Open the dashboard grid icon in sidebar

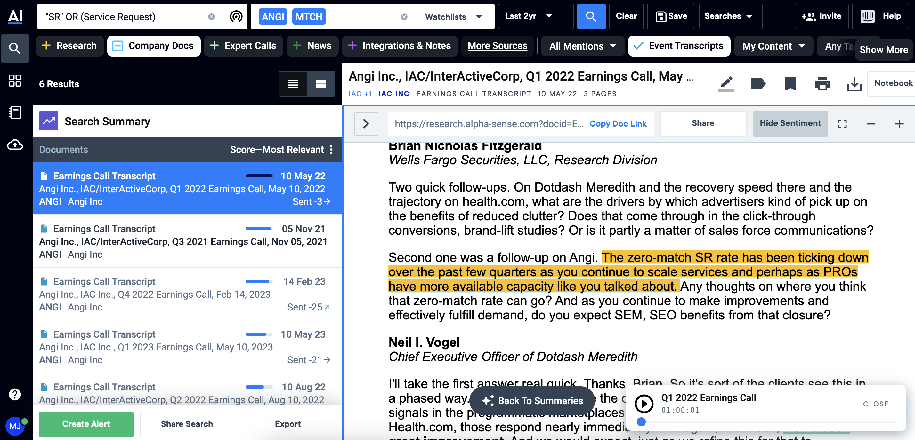pos(15,81)
